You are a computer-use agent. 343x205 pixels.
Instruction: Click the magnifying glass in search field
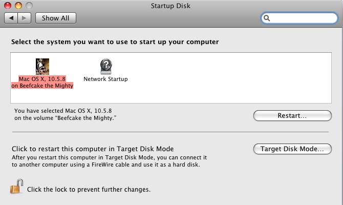(267, 18)
